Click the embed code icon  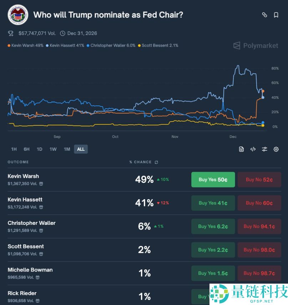253,149
